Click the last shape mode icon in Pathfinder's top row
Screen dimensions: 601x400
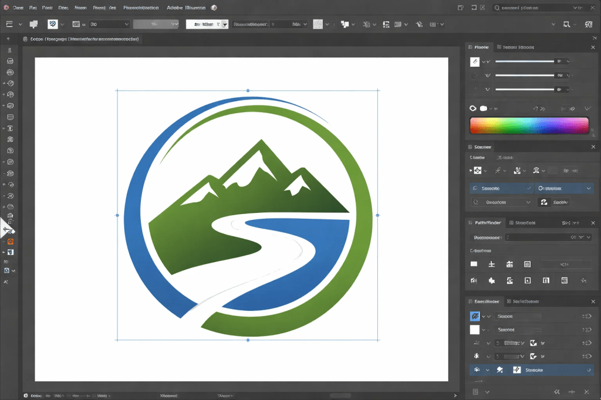click(527, 265)
